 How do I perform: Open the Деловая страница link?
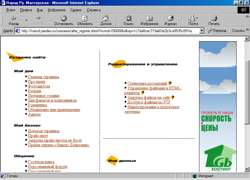[x=44, y=131]
